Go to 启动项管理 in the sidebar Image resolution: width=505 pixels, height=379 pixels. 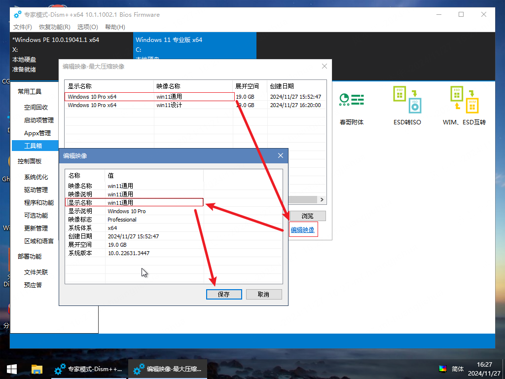38,120
